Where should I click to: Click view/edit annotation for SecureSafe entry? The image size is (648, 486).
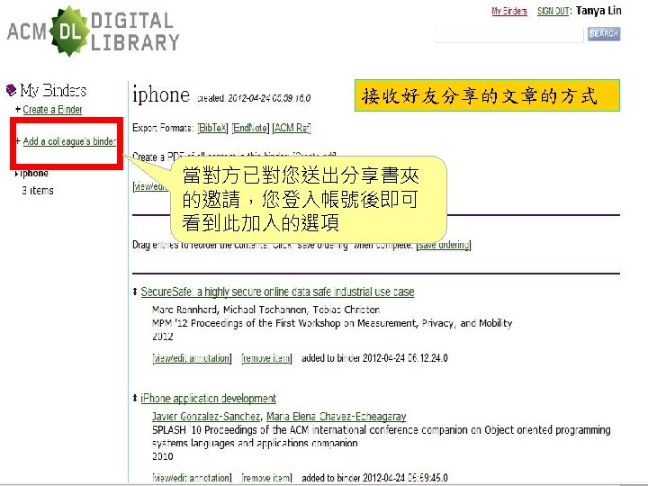pos(192,358)
